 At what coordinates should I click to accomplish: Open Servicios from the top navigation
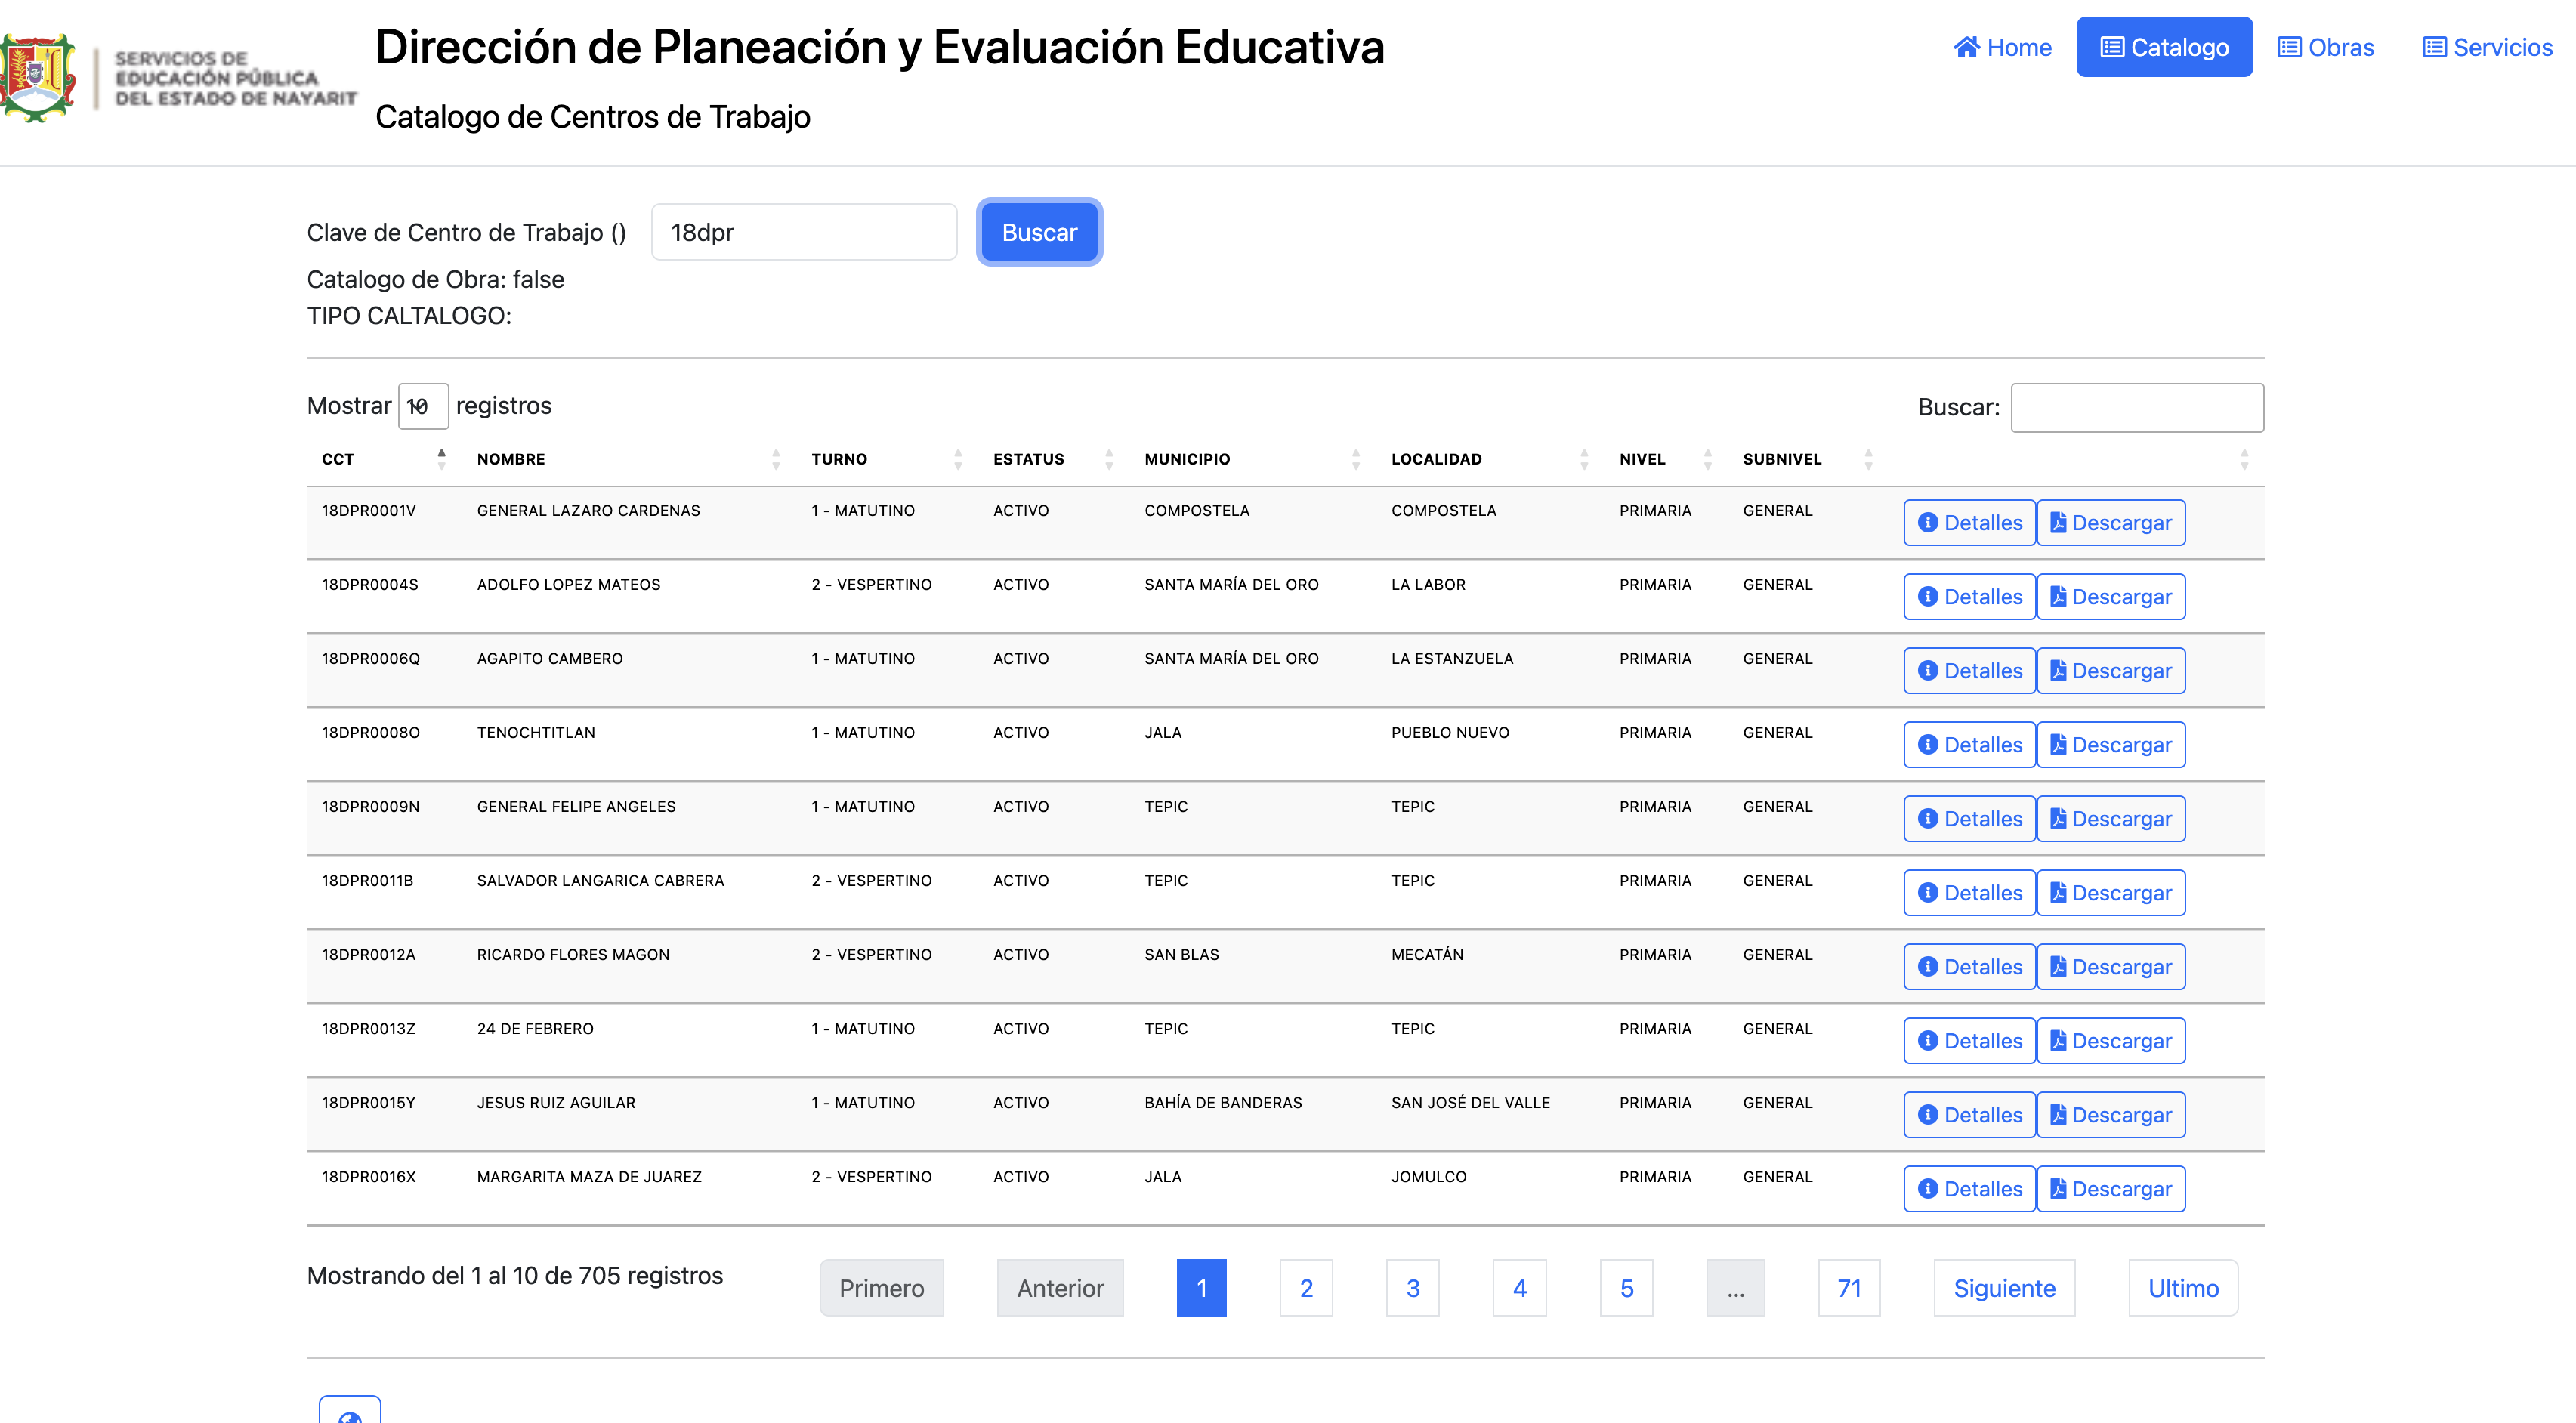point(2487,47)
